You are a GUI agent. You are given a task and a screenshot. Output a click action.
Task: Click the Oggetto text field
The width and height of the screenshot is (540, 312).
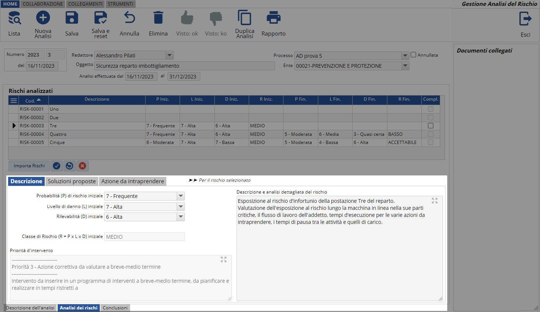pos(184,66)
